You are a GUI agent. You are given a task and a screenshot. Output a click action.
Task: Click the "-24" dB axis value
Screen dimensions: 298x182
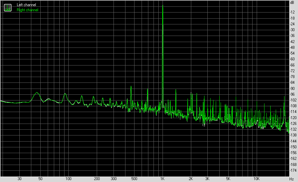[x=292, y=24]
